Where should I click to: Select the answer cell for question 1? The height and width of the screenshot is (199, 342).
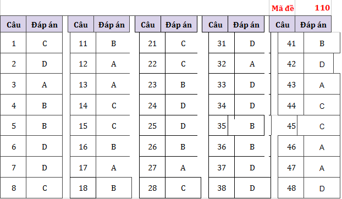click(x=45, y=43)
